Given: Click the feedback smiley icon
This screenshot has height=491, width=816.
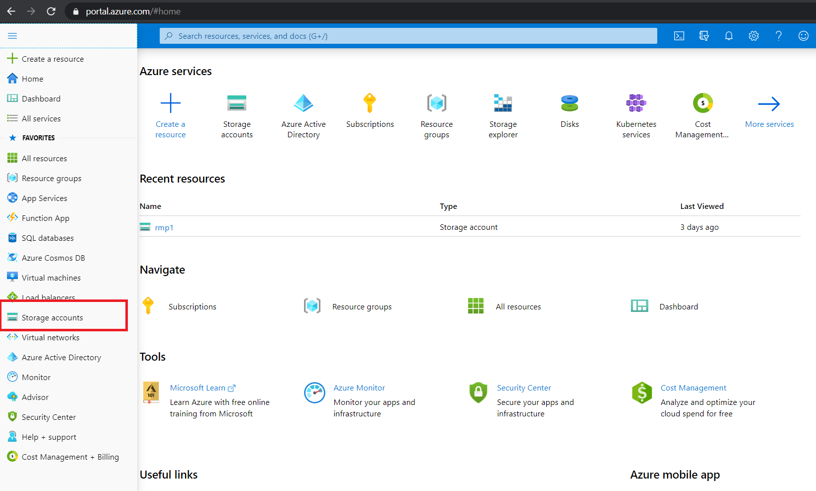Looking at the screenshot, I should click(803, 35).
